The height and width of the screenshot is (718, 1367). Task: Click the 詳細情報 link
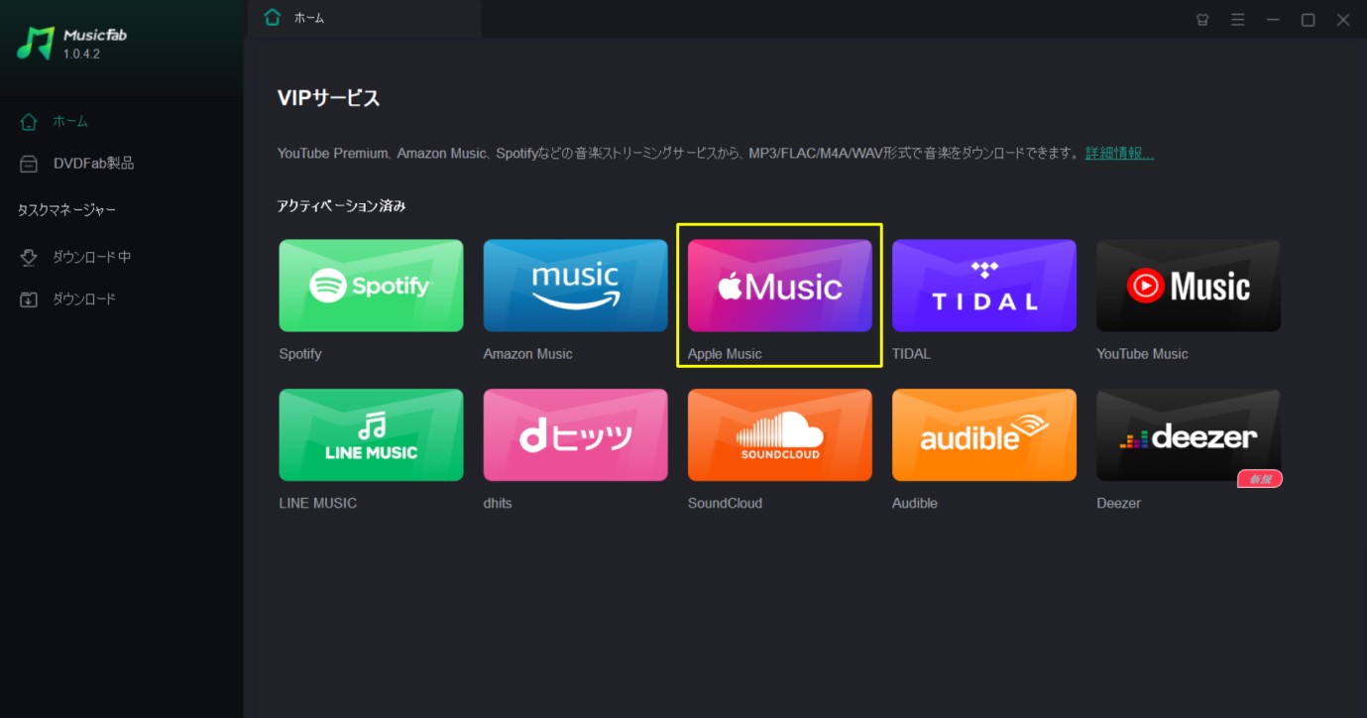pyautogui.click(x=1119, y=154)
